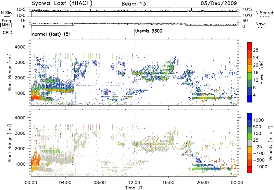Viewport: 274px width, 190px height.
Task: Click the '-100' label on Velocity color bar
Action: tap(259, 153)
